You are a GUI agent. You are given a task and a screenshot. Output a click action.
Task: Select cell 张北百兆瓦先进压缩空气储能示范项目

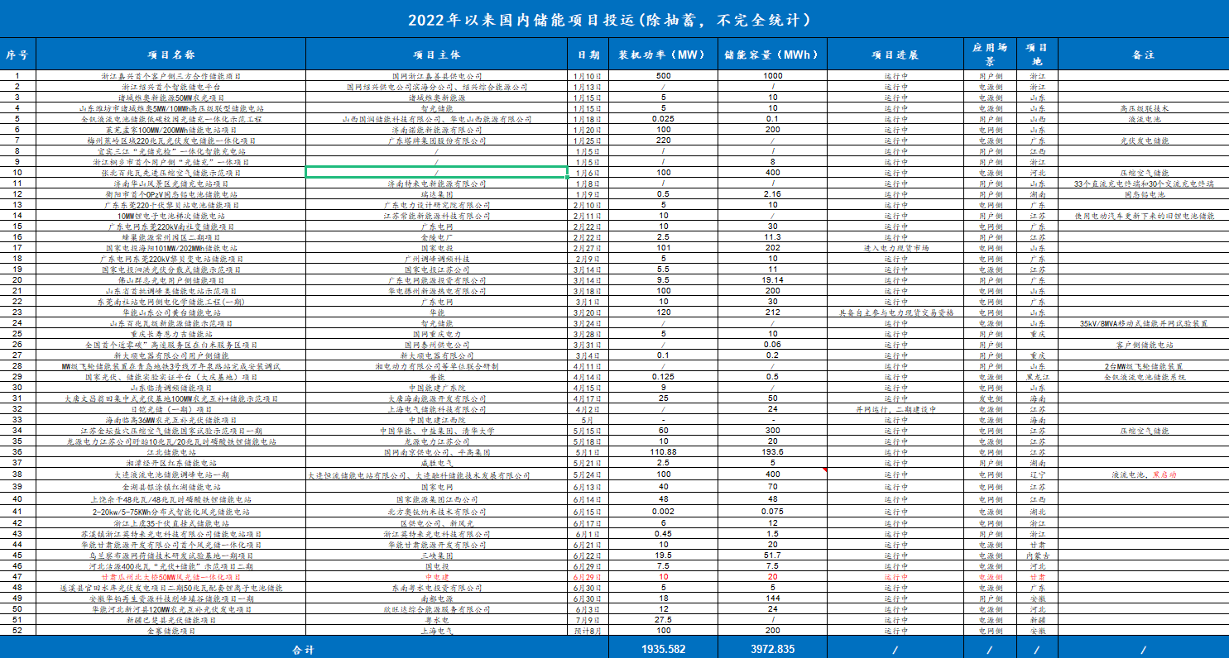170,173
